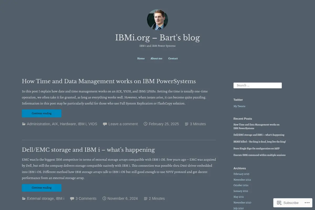Open the My Tweets link

pyautogui.click(x=239, y=106)
